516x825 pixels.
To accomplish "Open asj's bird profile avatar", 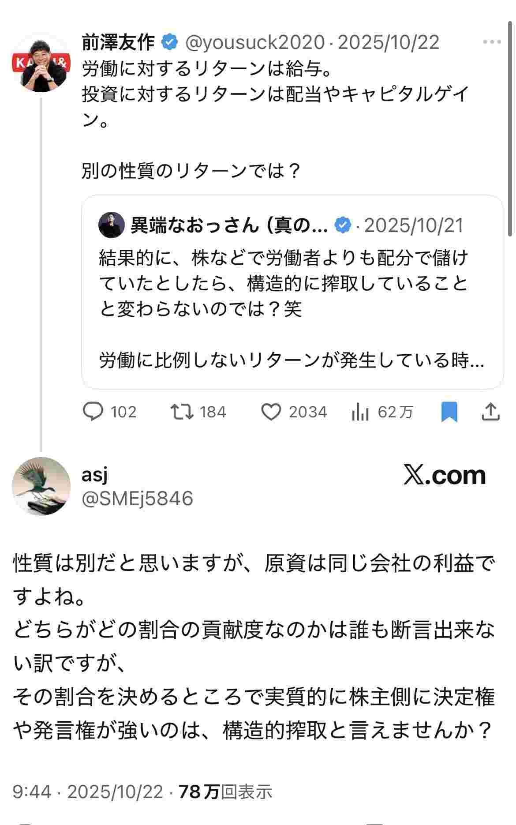I will pos(41,486).
